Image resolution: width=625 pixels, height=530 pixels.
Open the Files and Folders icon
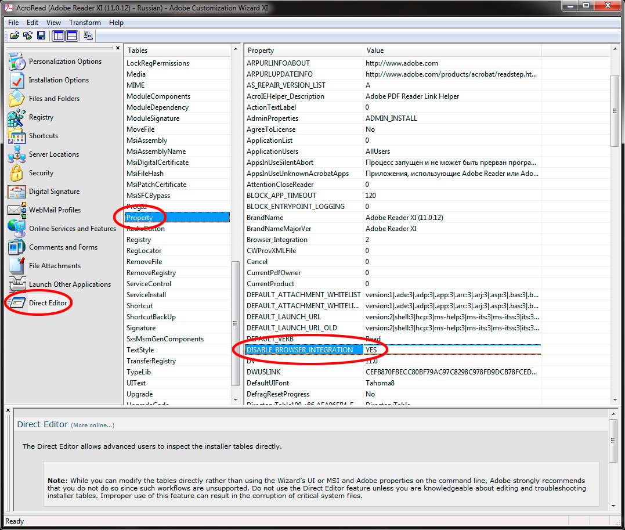click(17, 99)
